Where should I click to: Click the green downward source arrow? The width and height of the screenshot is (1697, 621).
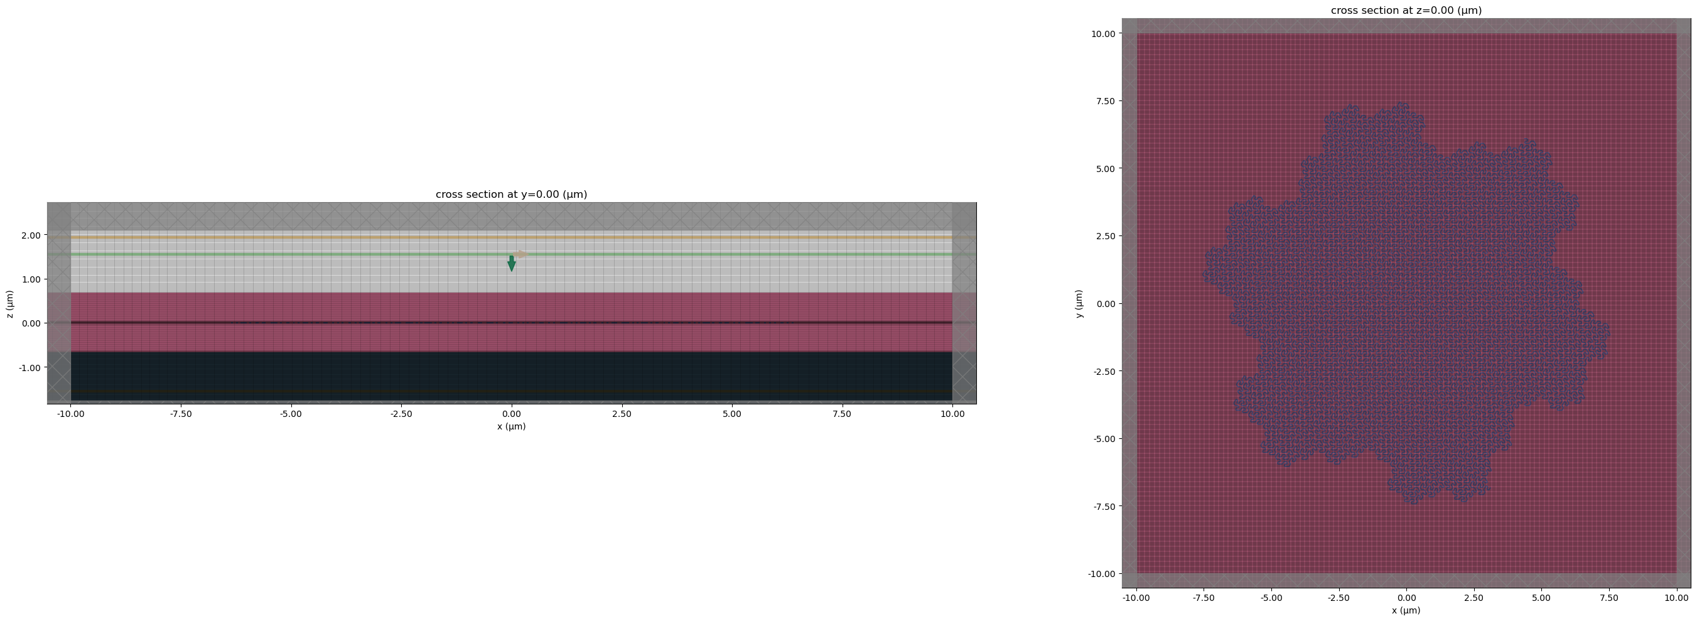point(511,264)
